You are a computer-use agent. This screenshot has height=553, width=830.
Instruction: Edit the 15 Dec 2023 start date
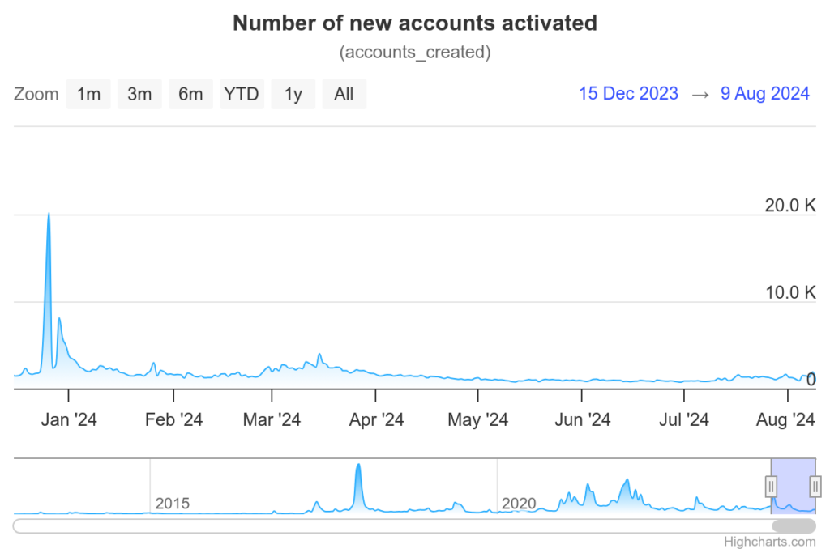point(628,94)
